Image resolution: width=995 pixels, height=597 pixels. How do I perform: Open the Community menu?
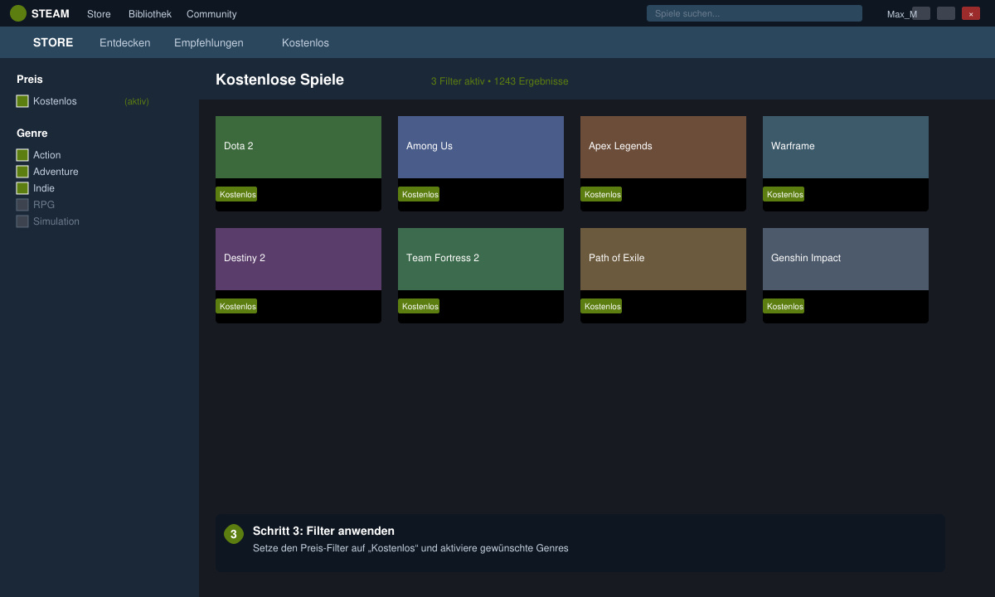tap(211, 14)
